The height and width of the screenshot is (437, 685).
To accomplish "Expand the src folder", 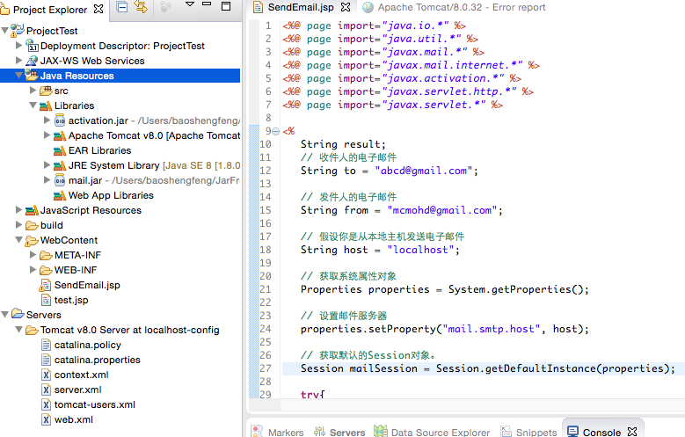I will (x=33, y=90).
